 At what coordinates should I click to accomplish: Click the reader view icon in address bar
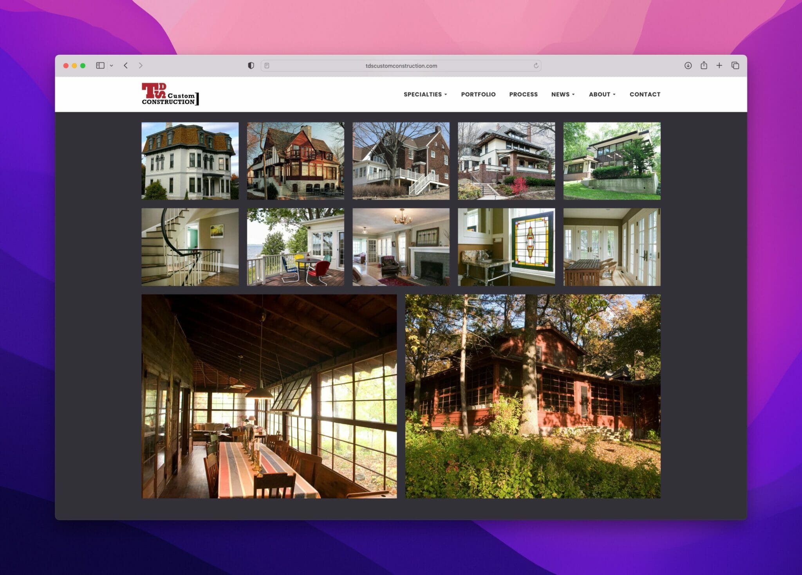click(x=267, y=66)
